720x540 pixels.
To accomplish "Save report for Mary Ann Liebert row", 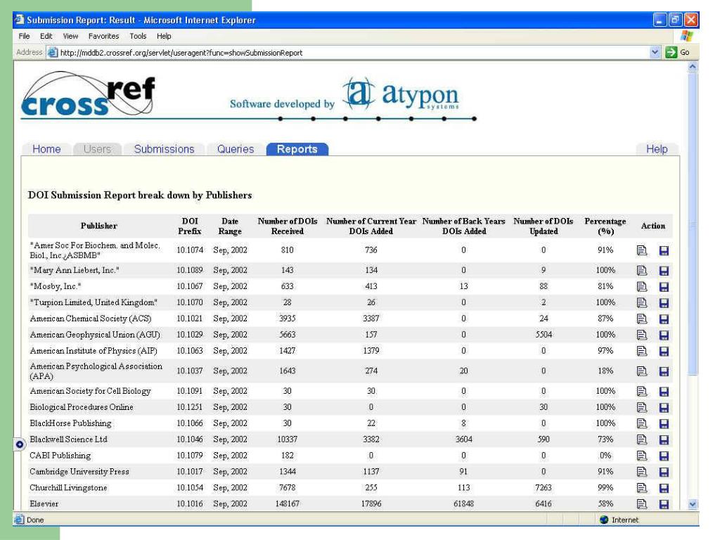I will (x=664, y=271).
